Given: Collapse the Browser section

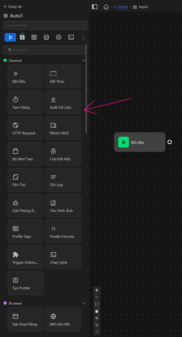Looking at the screenshot, I should tap(83, 303).
